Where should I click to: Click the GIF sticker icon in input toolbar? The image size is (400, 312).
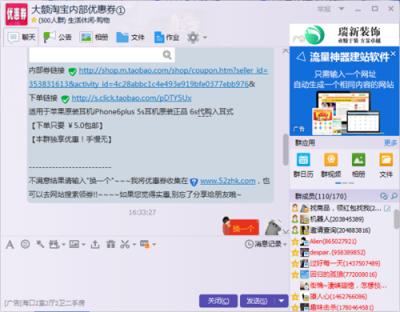54,244
